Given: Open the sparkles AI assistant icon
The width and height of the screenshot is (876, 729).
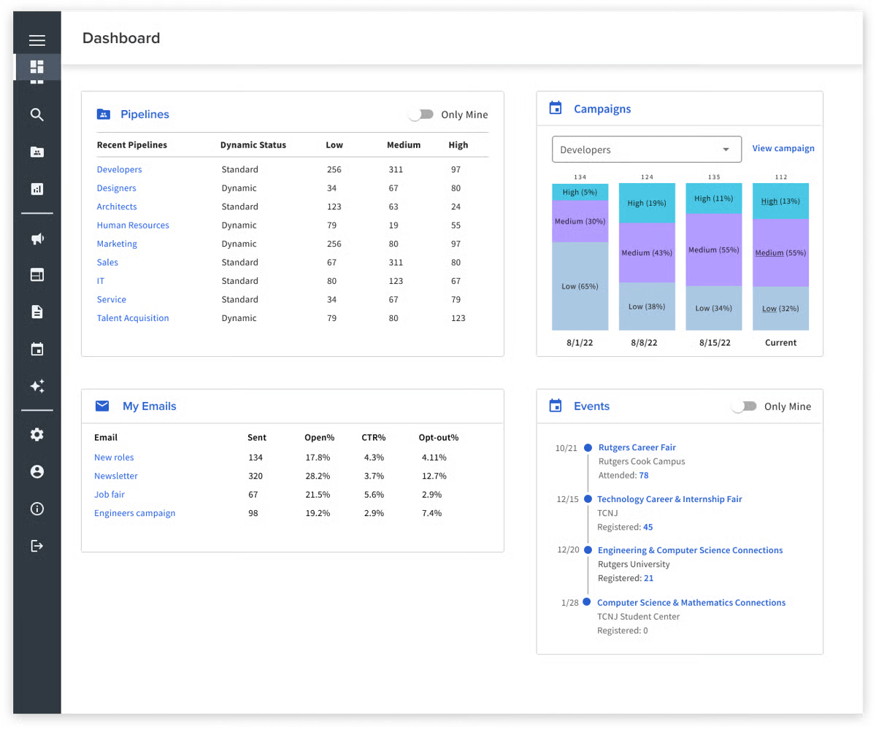Looking at the screenshot, I should click(x=36, y=386).
